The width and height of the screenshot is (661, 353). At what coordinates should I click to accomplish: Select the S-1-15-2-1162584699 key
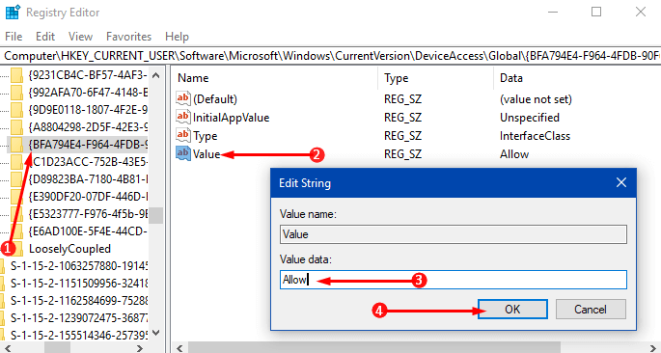coord(79,301)
